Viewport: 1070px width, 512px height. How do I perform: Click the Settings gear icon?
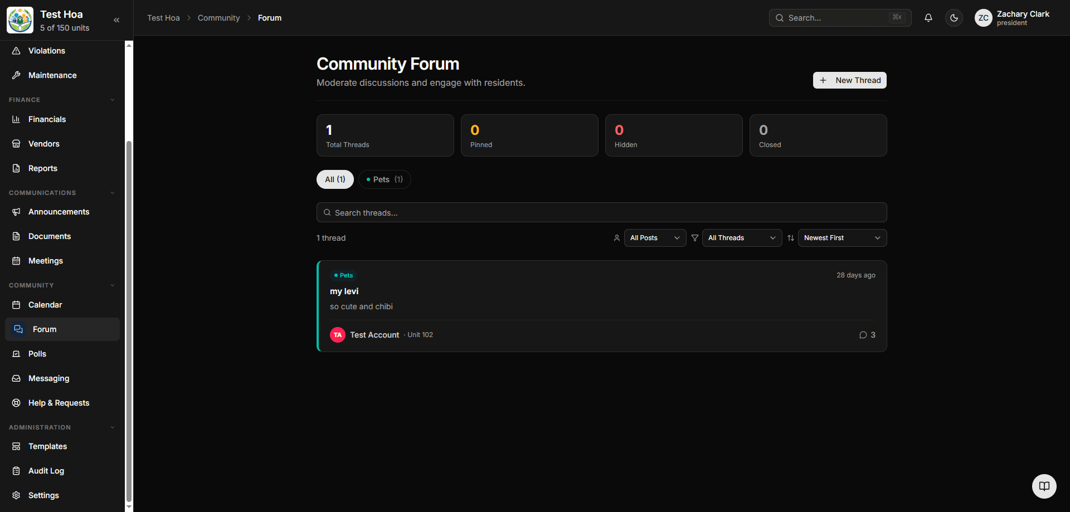click(x=16, y=495)
